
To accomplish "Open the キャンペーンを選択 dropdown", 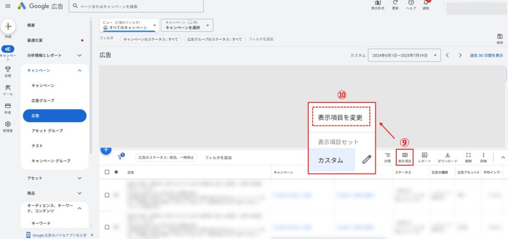I will pyautogui.click(x=187, y=25).
